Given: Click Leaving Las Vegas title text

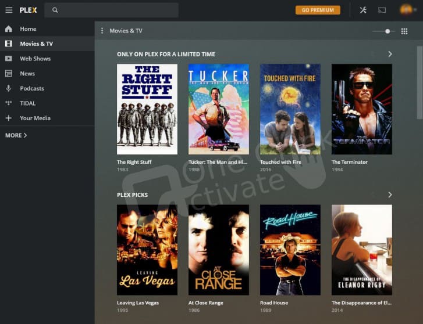Looking at the screenshot, I should pyautogui.click(x=138, y=303).
